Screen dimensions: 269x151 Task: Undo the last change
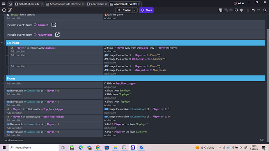(x=253, y=10)
